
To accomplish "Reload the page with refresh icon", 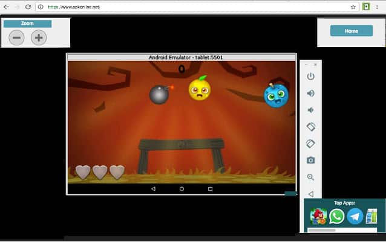I will click(x=28, y=7).
